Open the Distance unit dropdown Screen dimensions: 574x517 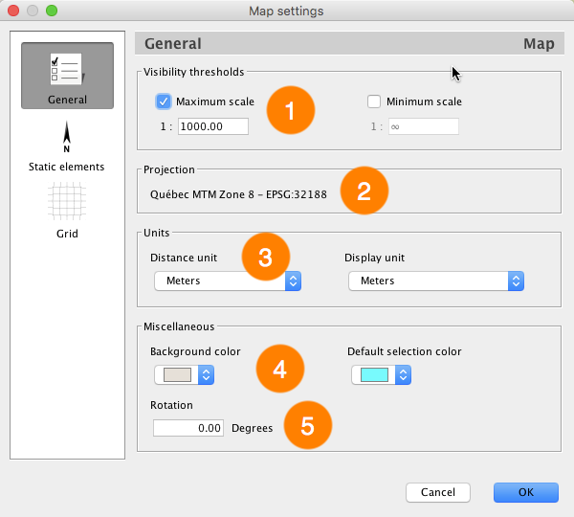(228, 281)
